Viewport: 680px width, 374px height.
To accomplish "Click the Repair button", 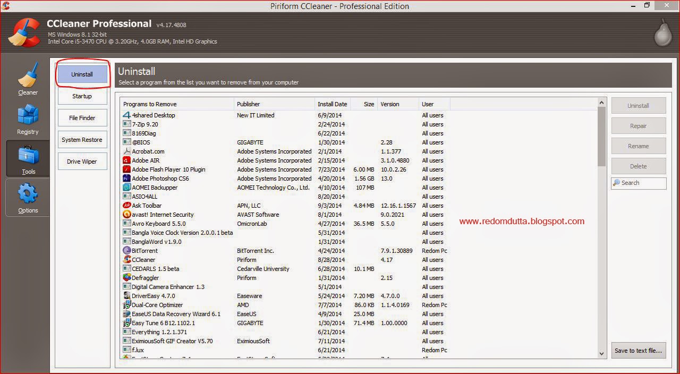I will (639, 126).
